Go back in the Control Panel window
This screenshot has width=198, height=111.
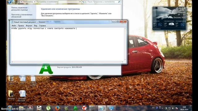pyautogui.click(x=9, y=2)
